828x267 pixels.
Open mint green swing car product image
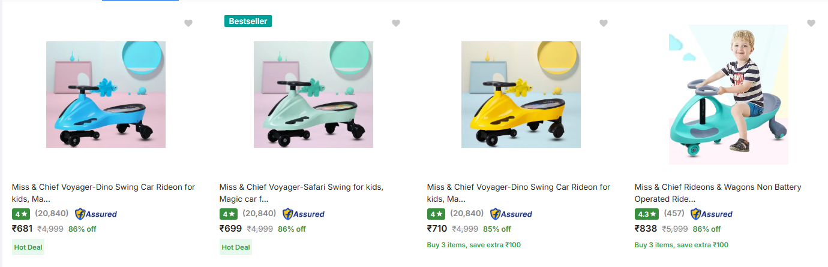[x=313, y=95]
